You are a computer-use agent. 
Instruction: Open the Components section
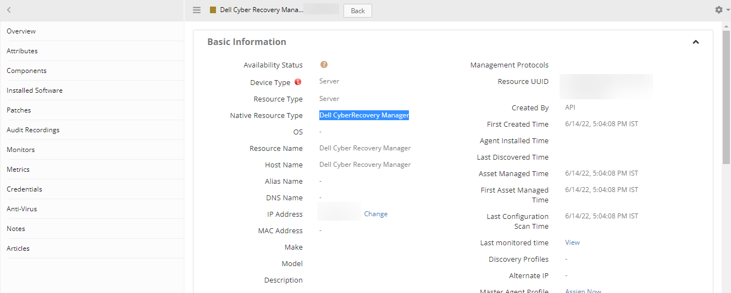(92, 71)
